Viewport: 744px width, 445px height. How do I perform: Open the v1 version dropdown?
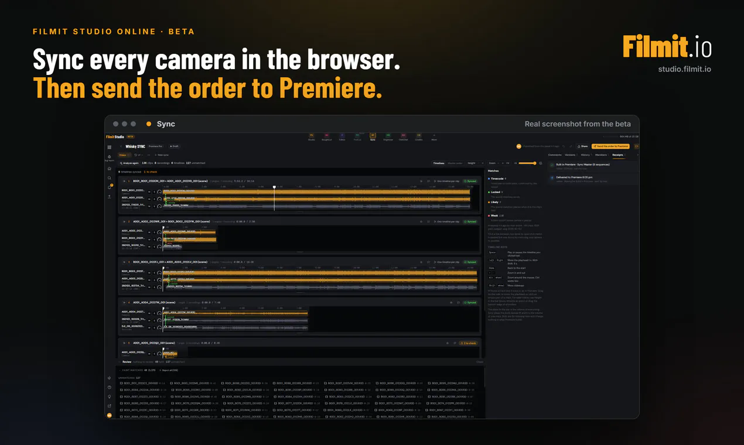(x=138, y=155)
